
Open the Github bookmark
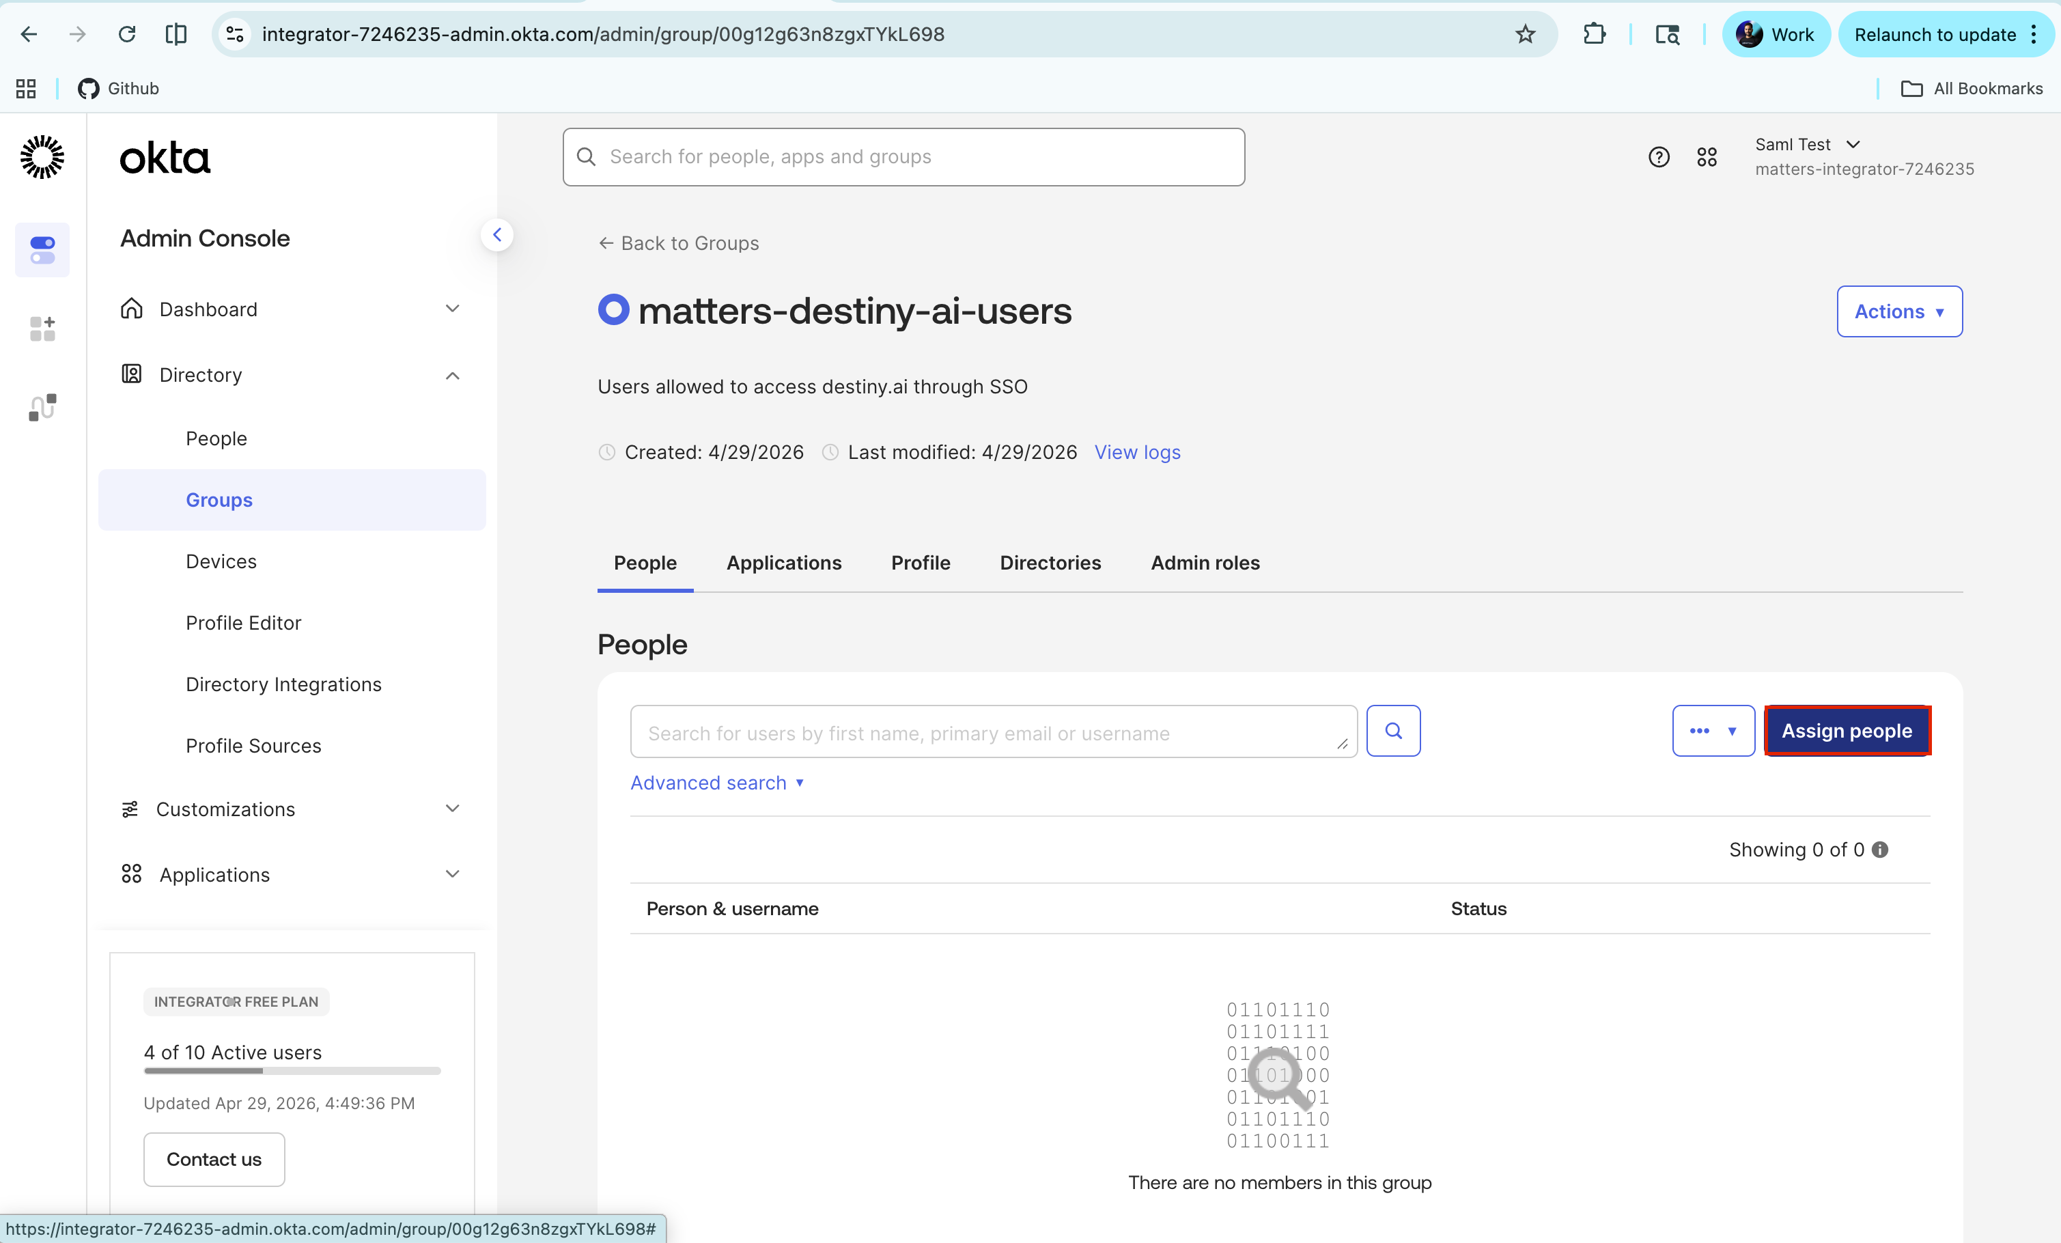118,89
